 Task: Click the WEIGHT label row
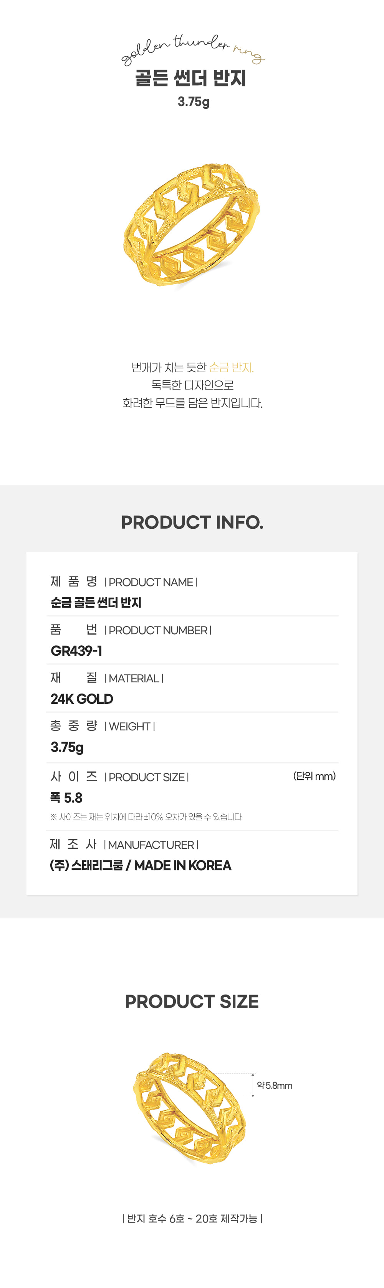[103, 726]
